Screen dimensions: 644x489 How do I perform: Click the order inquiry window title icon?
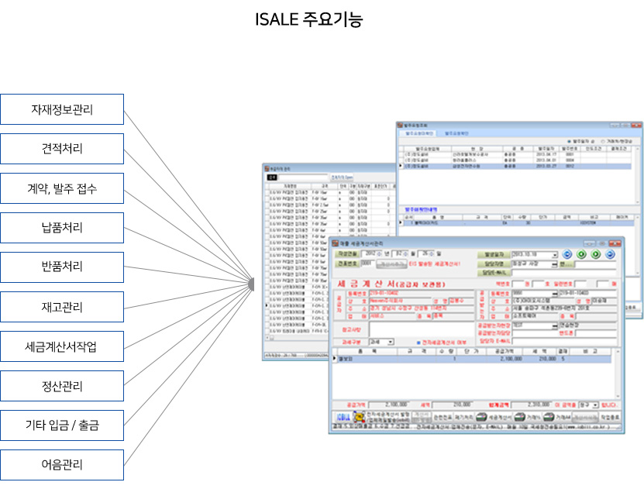[401, 125]
